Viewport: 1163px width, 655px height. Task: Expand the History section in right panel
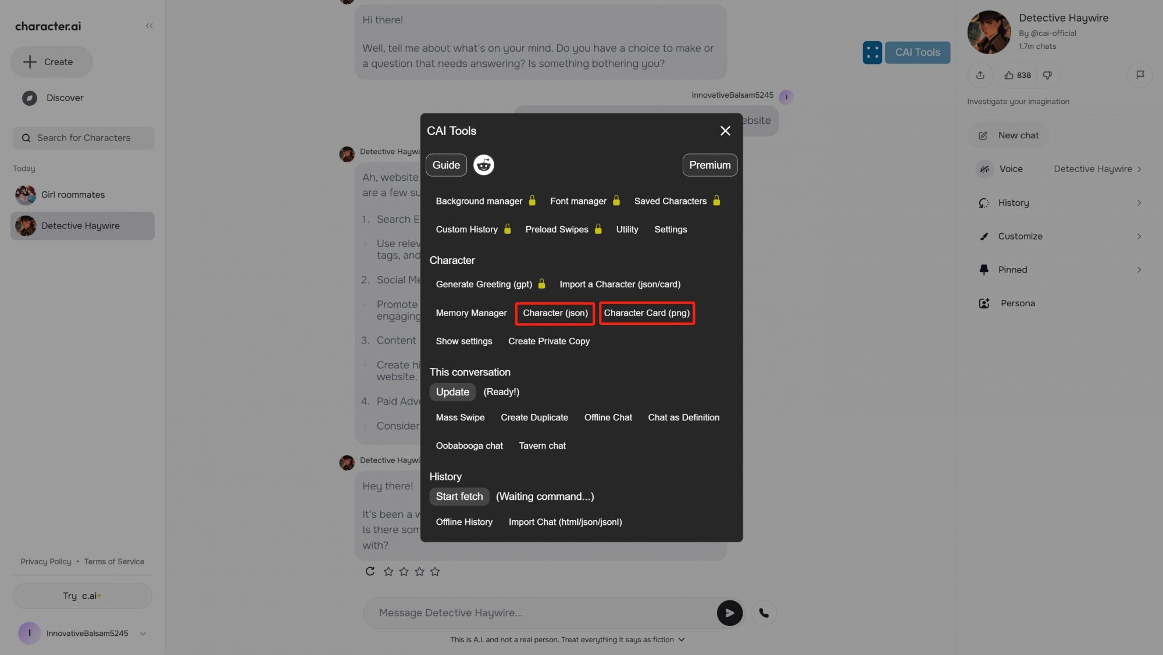coord(1060,203)
